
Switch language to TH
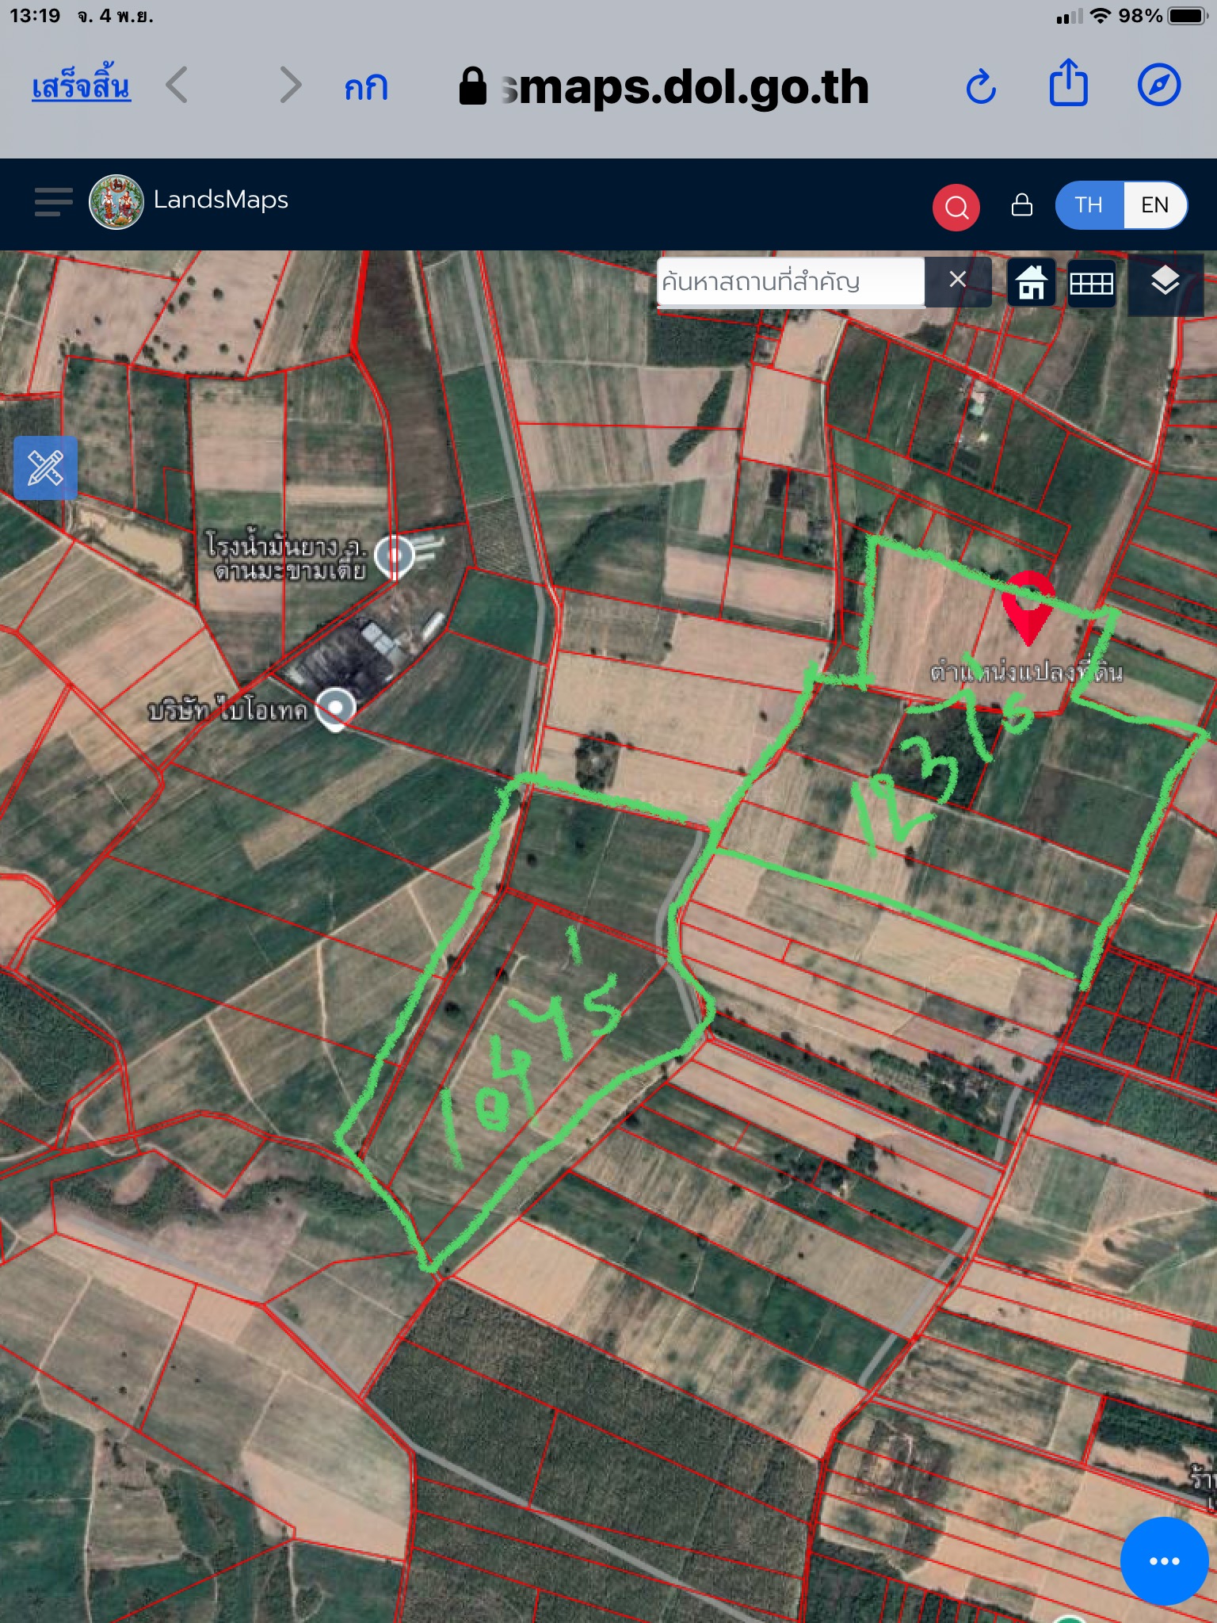pyautogui.click(x=1089, y=205)
